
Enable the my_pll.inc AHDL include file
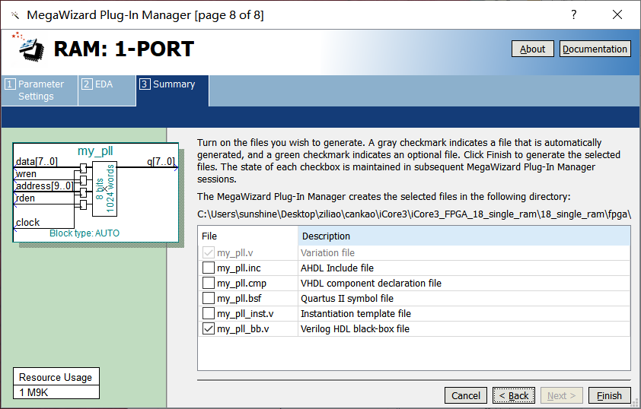pos(209,268)
